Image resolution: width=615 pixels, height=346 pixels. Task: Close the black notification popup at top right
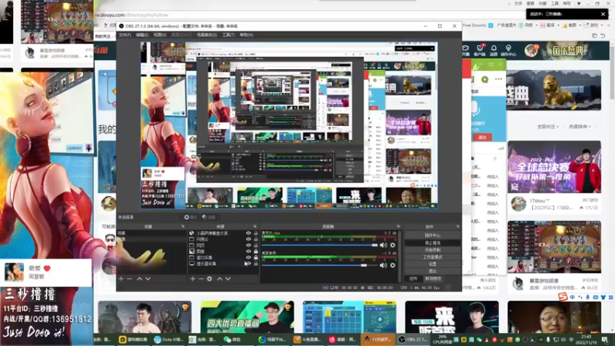click(603, 14)
